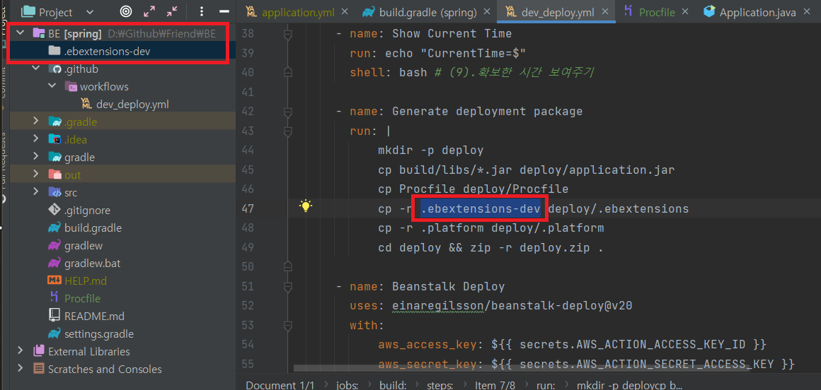Toggle code folding marker at line 53
821x390 pixels.
287,326
